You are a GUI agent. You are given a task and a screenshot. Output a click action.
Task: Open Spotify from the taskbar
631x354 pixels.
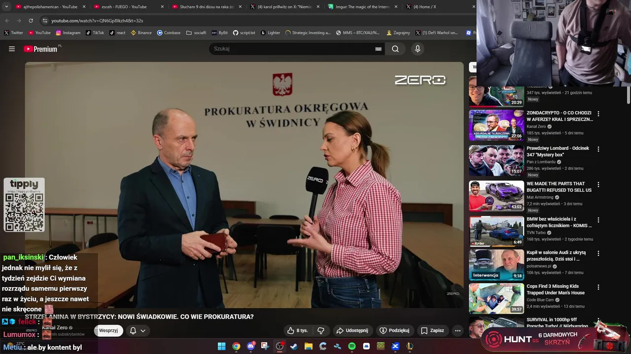coord(352,346)
